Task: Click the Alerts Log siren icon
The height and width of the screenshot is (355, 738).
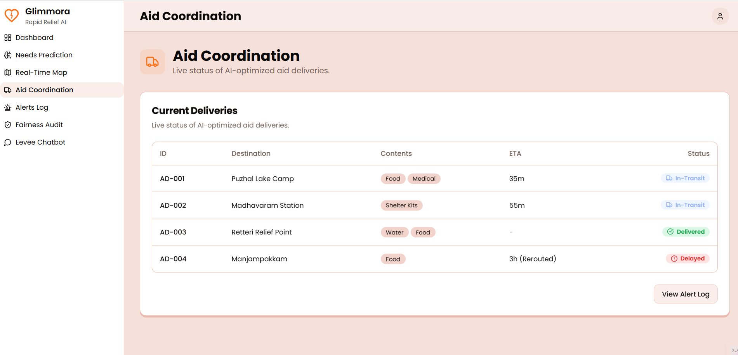Action: tap(8, 107)
